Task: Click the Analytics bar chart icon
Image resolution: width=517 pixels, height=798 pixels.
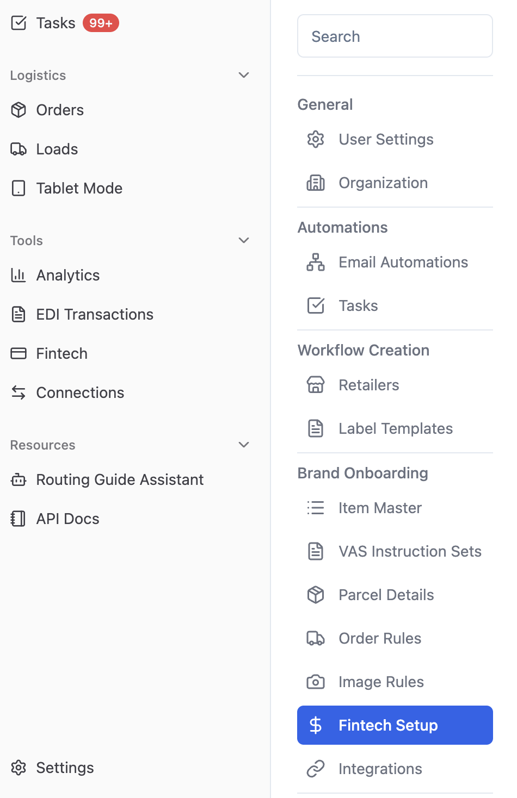Action: pyautogui.click(x=19, y=275)
